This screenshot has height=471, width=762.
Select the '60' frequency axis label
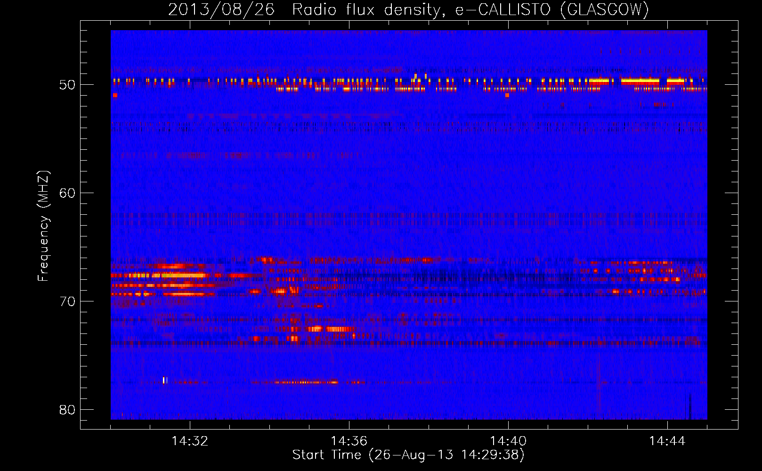pyautogui.click(x=67, y=193)
